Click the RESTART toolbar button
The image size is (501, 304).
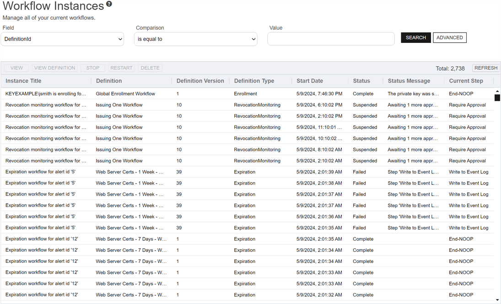[121, 68]
